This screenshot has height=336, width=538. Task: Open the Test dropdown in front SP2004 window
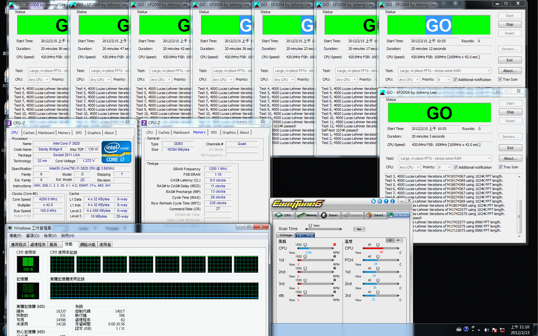tap(445, 158)
